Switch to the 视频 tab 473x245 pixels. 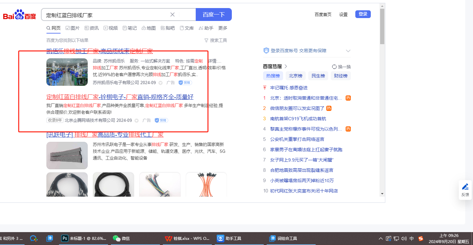click(x=111, y=28)
